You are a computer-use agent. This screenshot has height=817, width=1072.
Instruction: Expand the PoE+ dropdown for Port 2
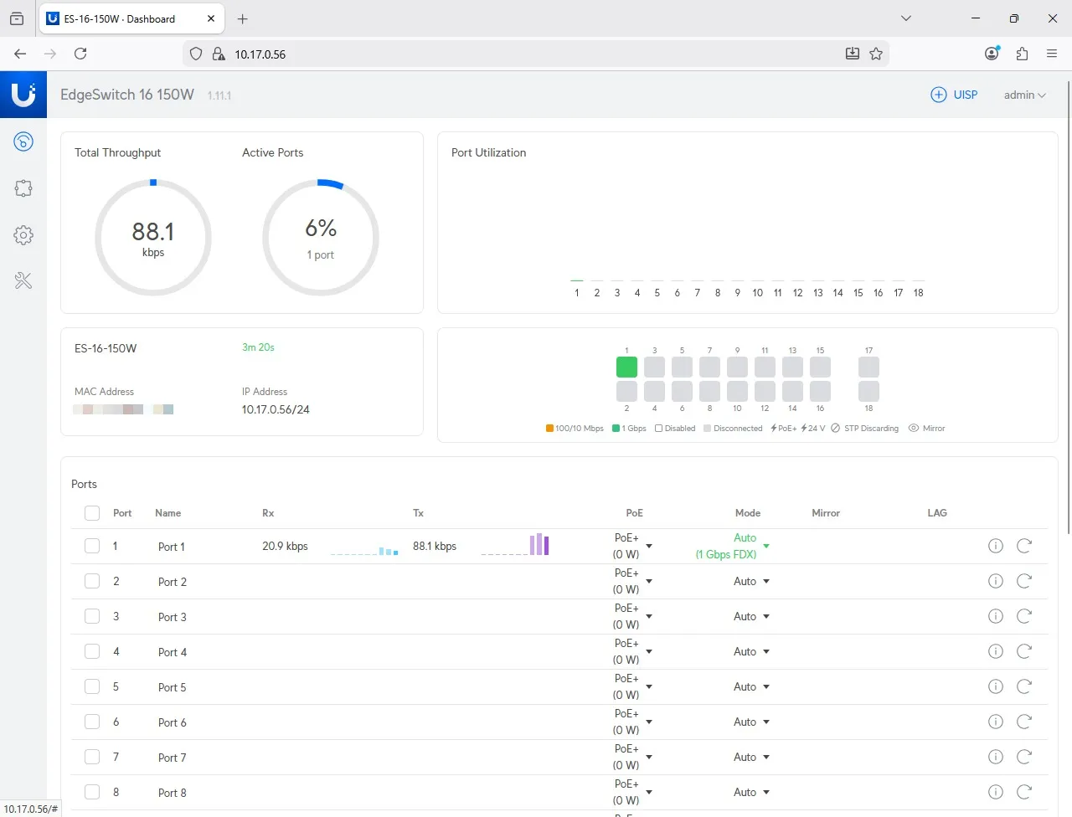(x=649, y=581)
